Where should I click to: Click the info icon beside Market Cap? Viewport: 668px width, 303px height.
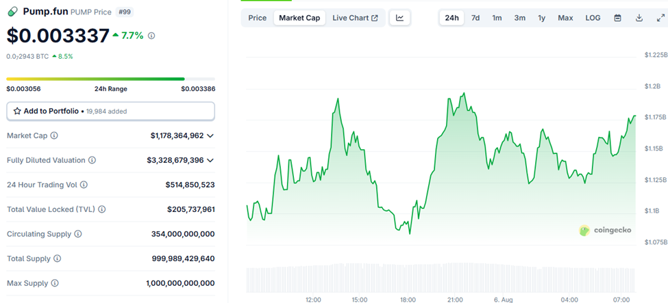54,136
